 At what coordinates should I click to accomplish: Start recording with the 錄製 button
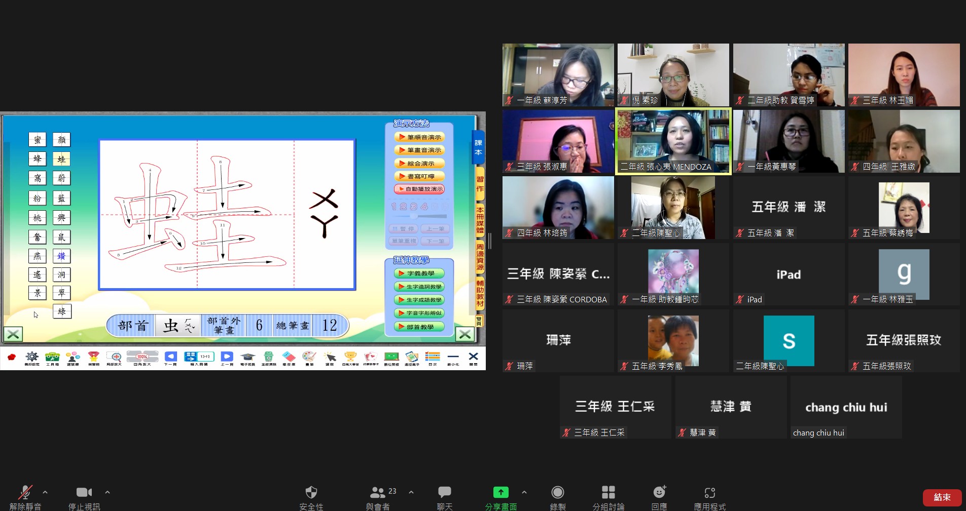[557, 492]
